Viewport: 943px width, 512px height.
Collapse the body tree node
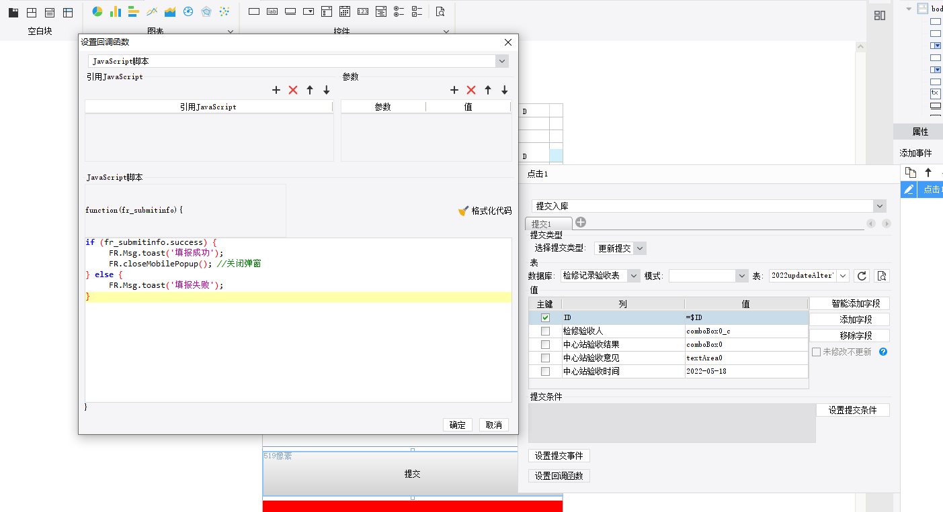pos(909,9)
